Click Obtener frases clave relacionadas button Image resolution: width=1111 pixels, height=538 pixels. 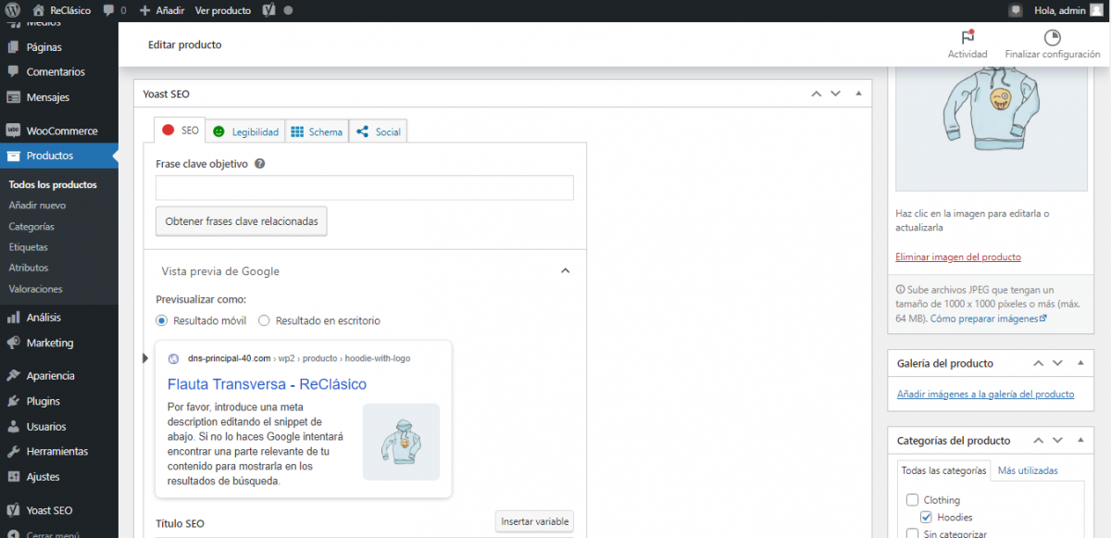click(241, 221)
